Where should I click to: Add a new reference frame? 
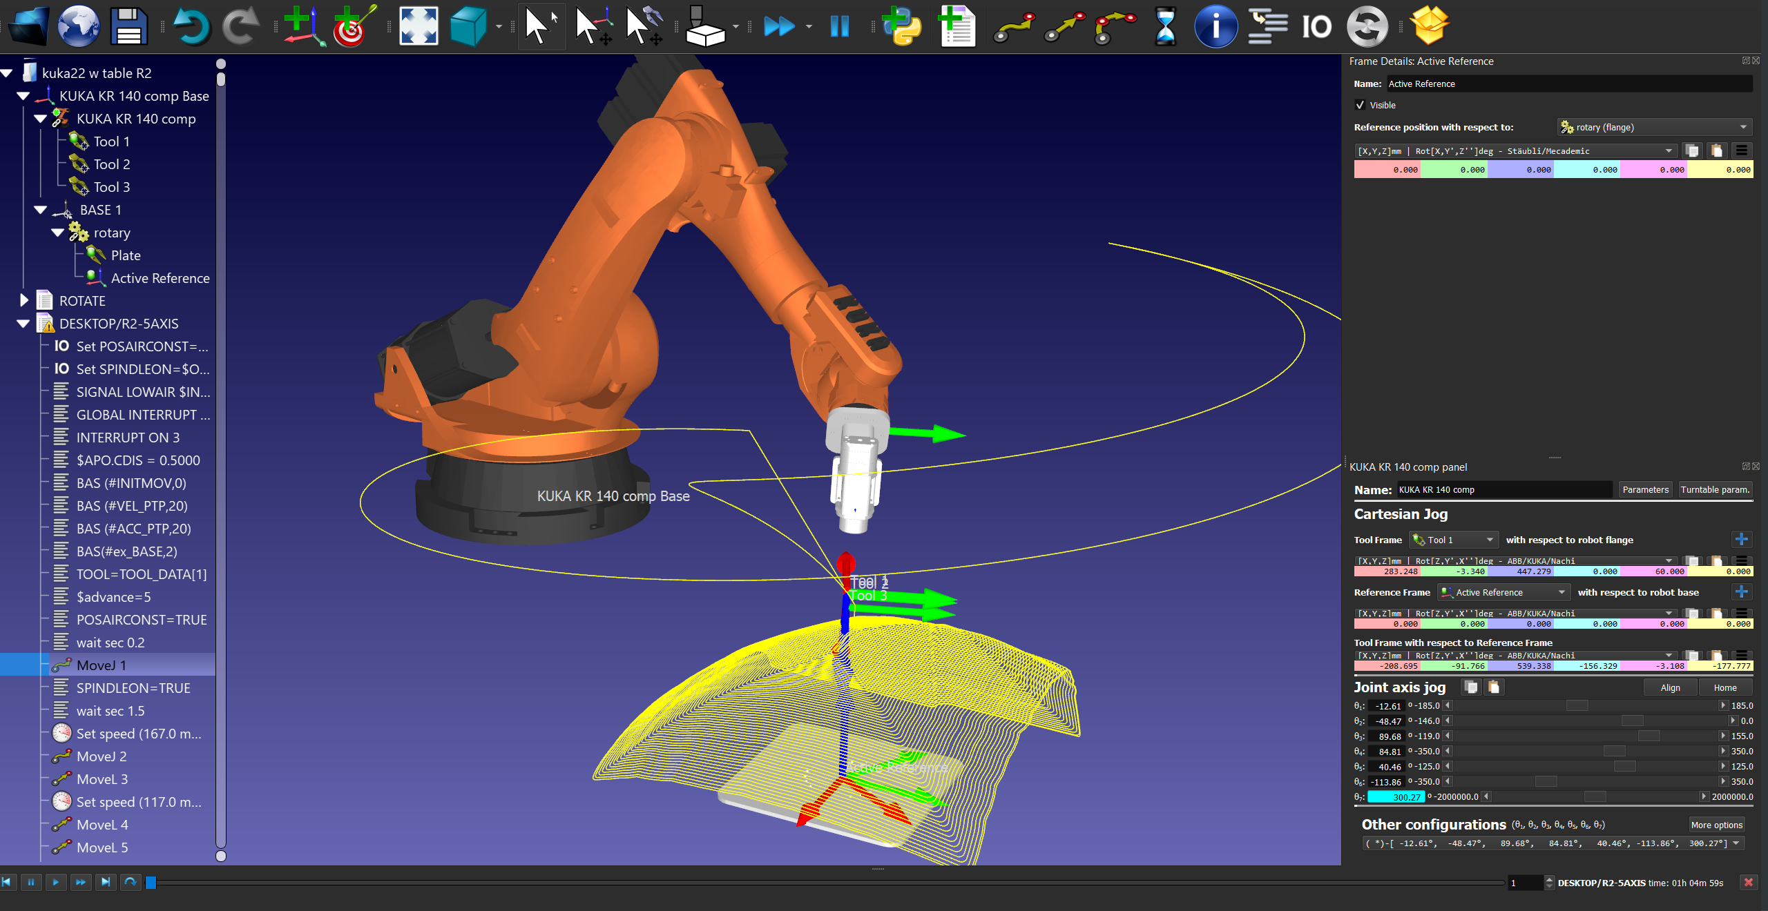click(x=302, y=26)
